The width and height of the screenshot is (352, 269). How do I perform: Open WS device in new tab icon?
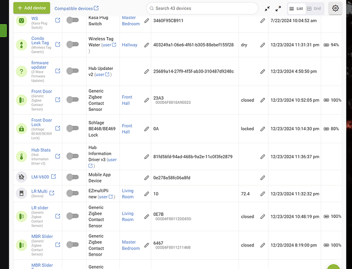click(x=58, y=20)
